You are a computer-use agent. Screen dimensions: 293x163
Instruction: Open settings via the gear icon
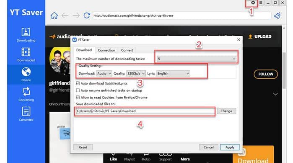(x=253, y=3)
